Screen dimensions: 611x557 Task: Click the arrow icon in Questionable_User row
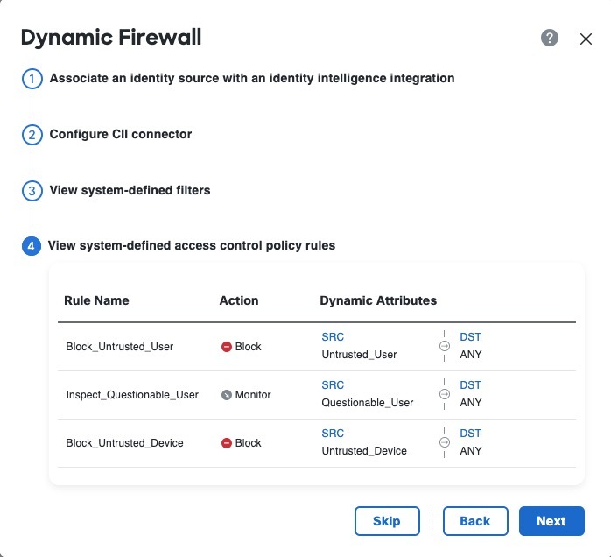point(444,395)
